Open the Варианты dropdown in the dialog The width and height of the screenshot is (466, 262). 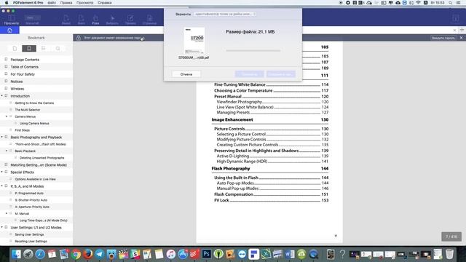pos(225,14)
